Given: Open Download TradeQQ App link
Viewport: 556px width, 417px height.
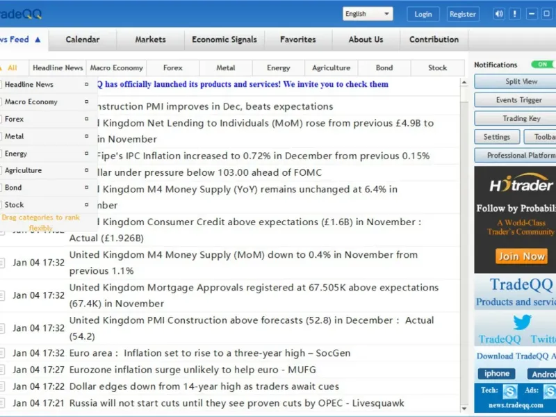Looking at the screenshot, I should (516, 356).
